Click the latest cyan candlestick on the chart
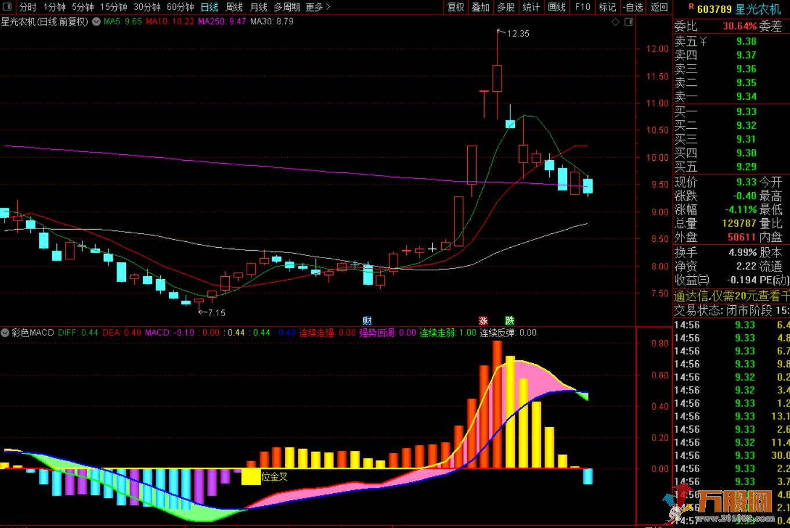The height and width of the screenshot is (528, 790). (588, 186)
